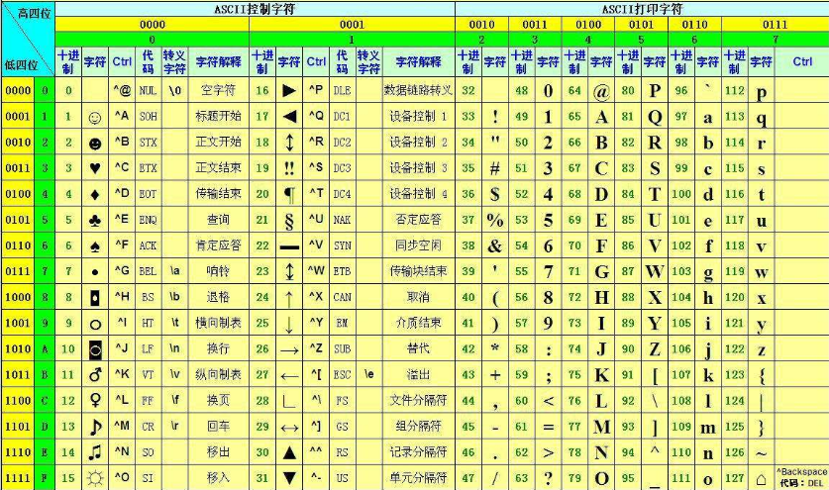The width and height of the screenshot is (829, 490).
Task: Click the @ character cell
Action: (x=601, y=91)
